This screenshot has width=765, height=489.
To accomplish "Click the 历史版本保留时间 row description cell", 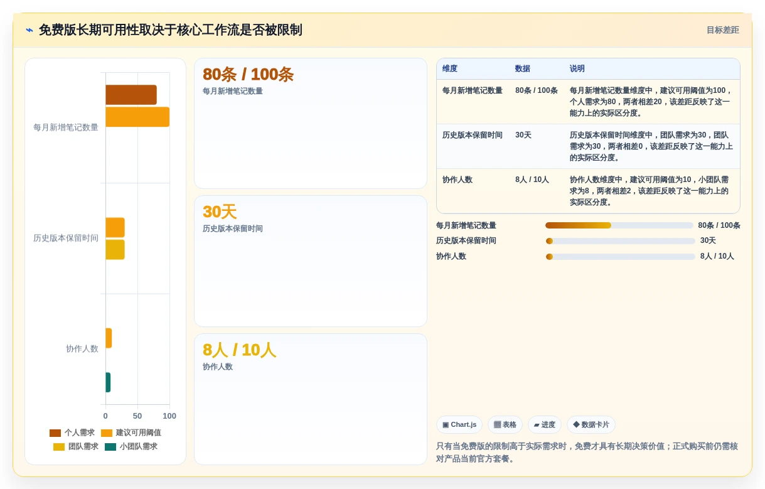I will coord(651,146).
